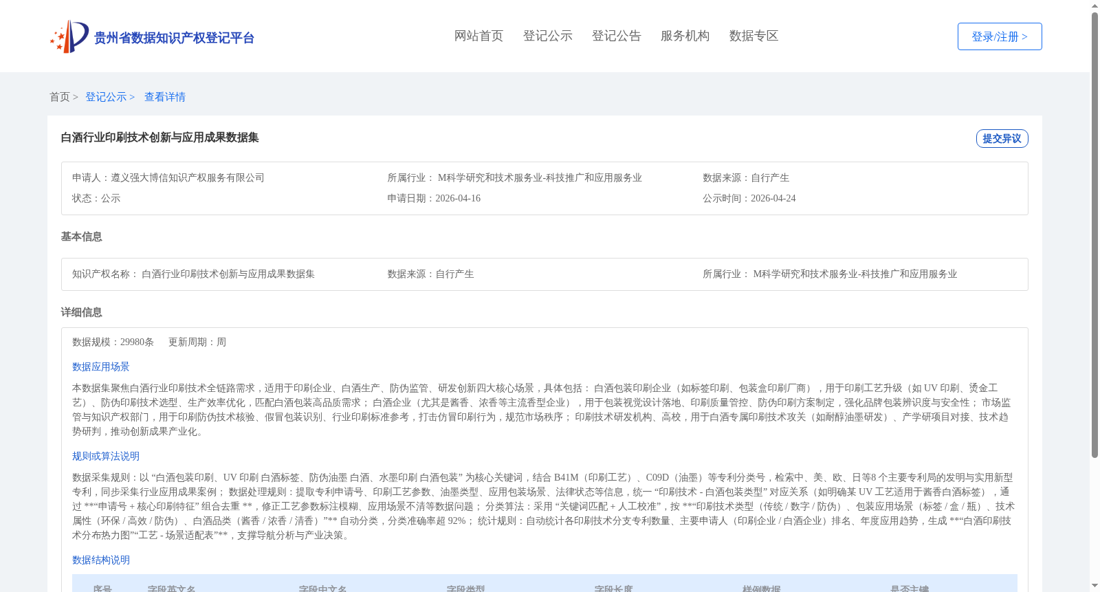
Task: Open 贵州省数据知识产权登记平台 site title
Action: (x=174, y=38)
